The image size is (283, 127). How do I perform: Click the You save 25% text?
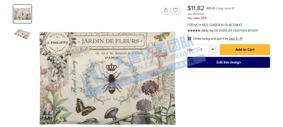pyautogui.click(x=197, y=18)
